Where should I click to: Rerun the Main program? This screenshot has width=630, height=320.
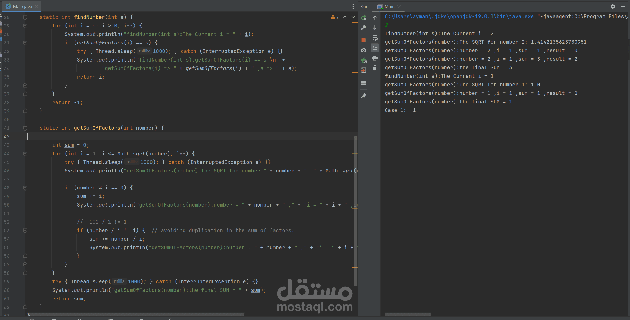coord(364,18)
